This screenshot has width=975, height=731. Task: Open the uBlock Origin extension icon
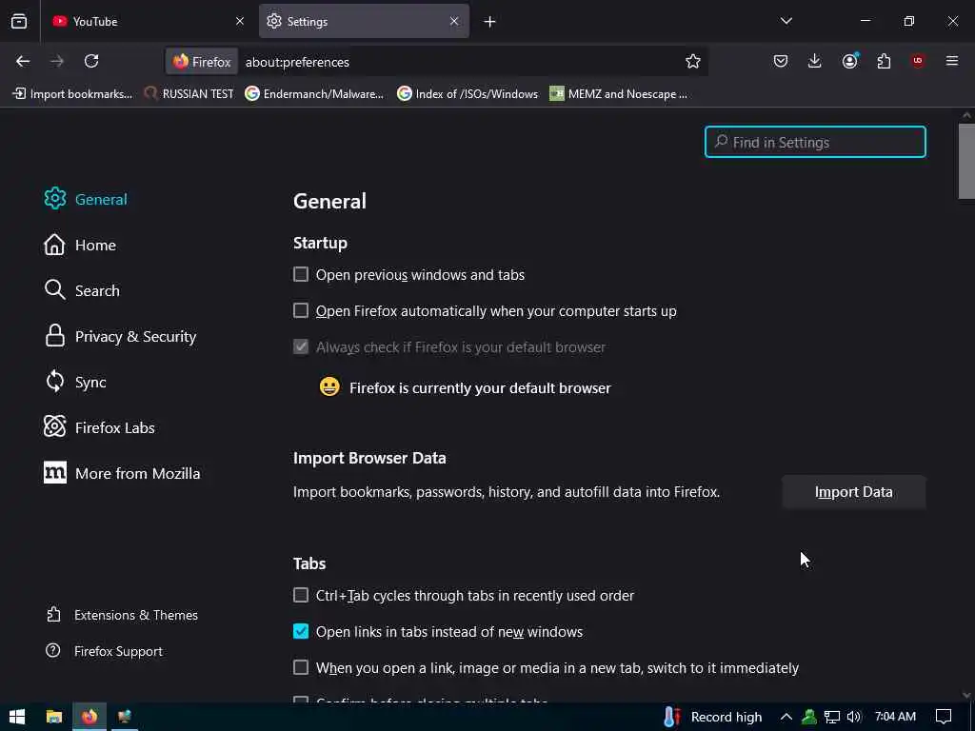[918, 61]
